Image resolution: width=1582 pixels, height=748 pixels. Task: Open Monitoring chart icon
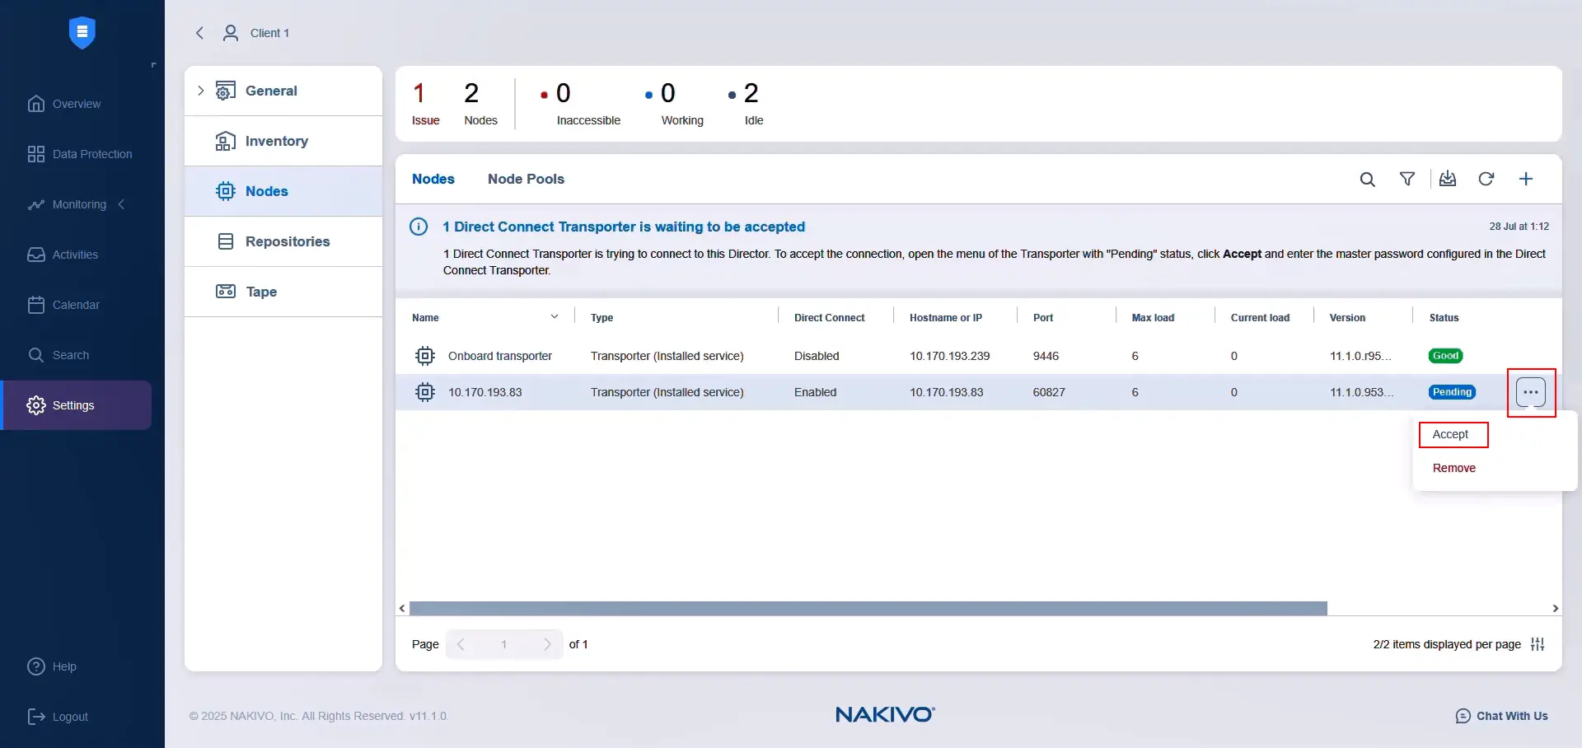click(x=36, y=204)
